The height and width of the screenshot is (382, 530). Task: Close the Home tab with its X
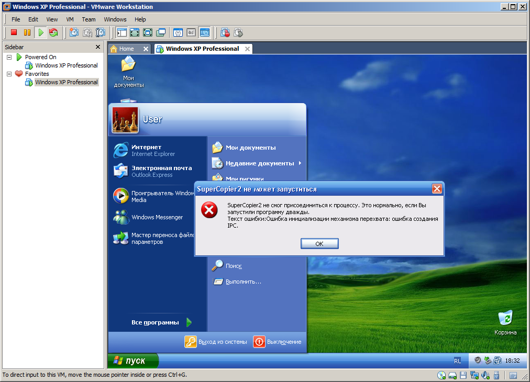[x=146, y=49]
